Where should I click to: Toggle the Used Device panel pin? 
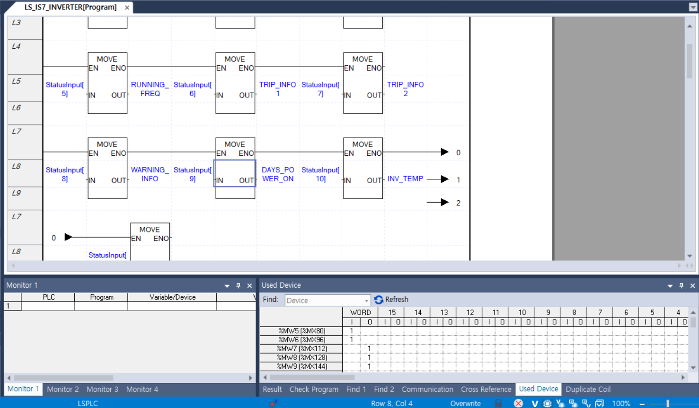point(681,285)
